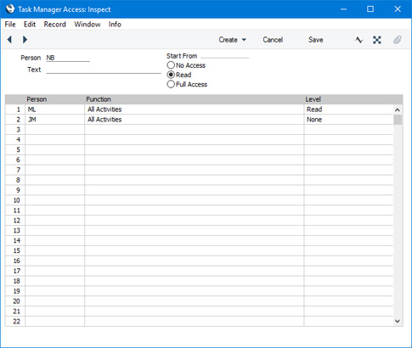Screen dimensions: 412x348
Task: Click the Cancel button
Action: pyautogui.click(x=273, y=40)
